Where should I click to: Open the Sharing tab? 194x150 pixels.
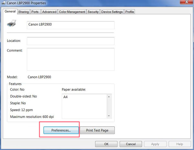(23, 12)
